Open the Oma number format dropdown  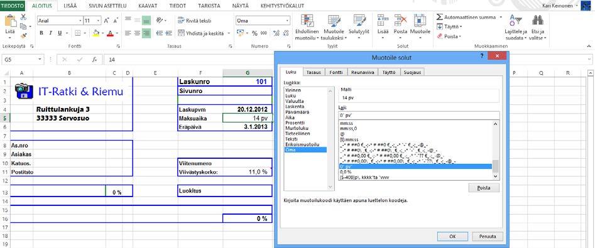click(287, 21)
